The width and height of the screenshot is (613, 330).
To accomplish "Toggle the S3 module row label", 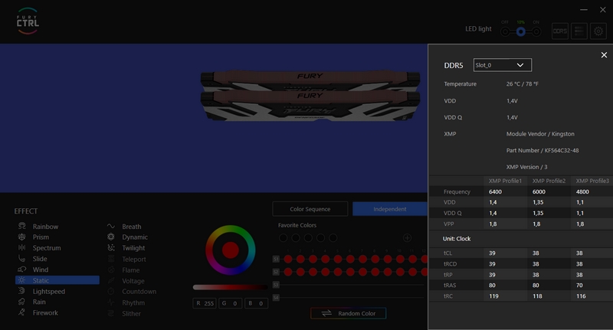I will pyautogui.click(x=276, y=285).
